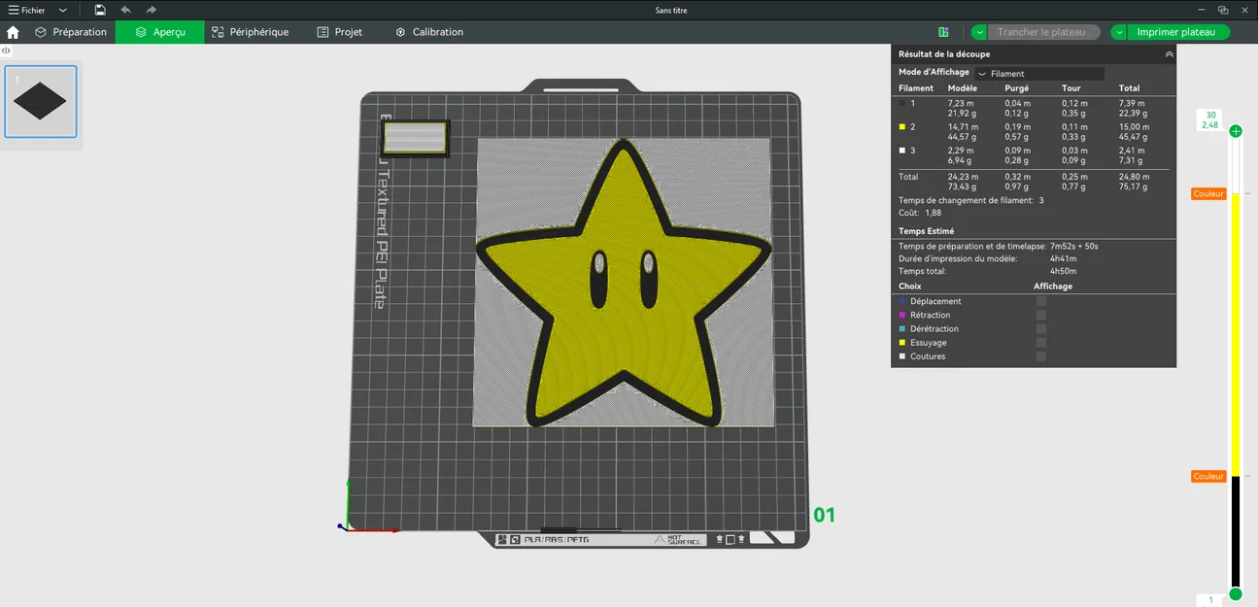Click the sidebar collapse icon below Fichier
Screen dimensions: 1258x607
click(6, 50)
